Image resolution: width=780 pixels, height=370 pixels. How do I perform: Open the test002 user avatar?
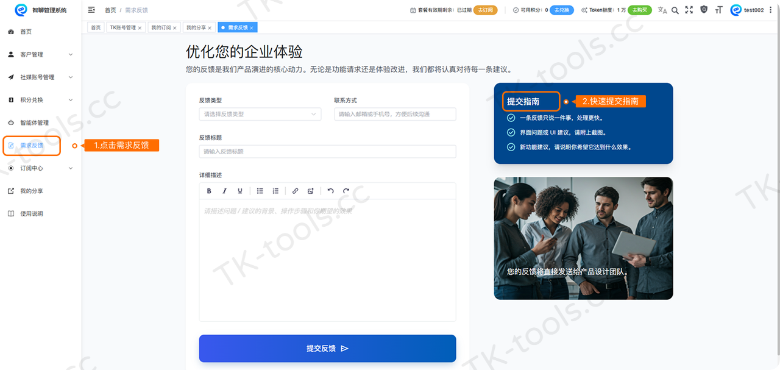pyautogui.click(x=736, y=10)
